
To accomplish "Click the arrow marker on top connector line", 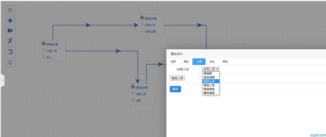I will pos(88,25).
